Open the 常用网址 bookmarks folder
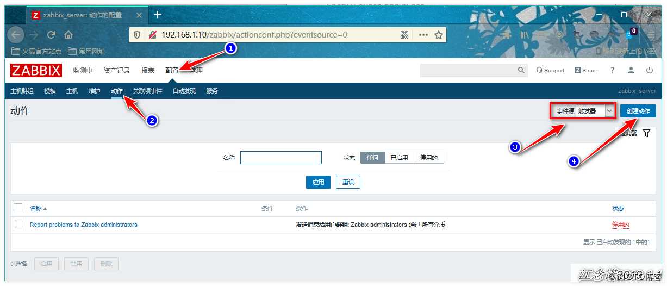Viewport: 667px width, 286px height. tap(86, 52)
